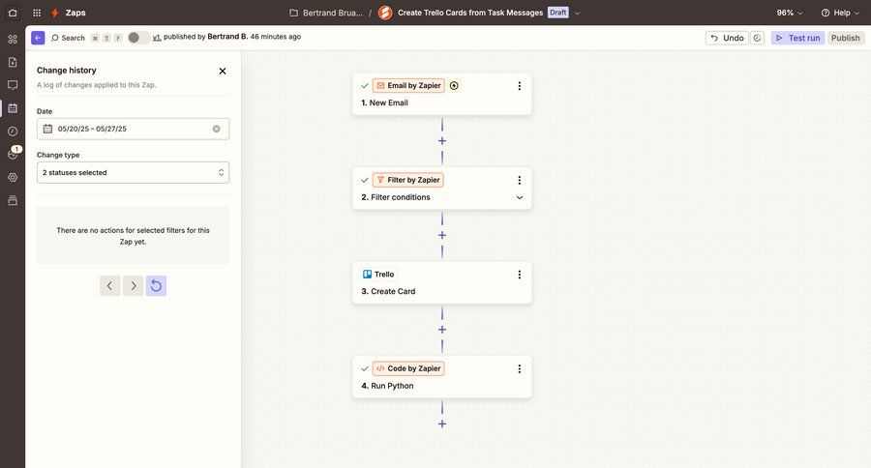Image resolution: width=871 pixels, height=468 pixels.
Task: Go to next page of change history
Action: 134,286
